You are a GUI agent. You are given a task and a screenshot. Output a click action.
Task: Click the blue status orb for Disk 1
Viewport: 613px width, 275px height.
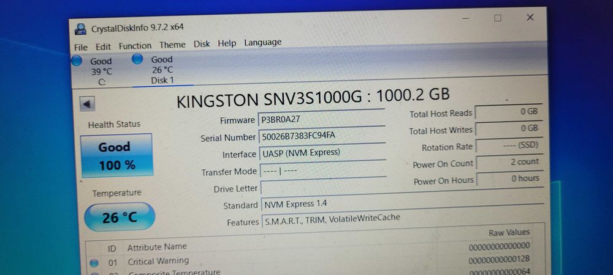coord(137,59)
